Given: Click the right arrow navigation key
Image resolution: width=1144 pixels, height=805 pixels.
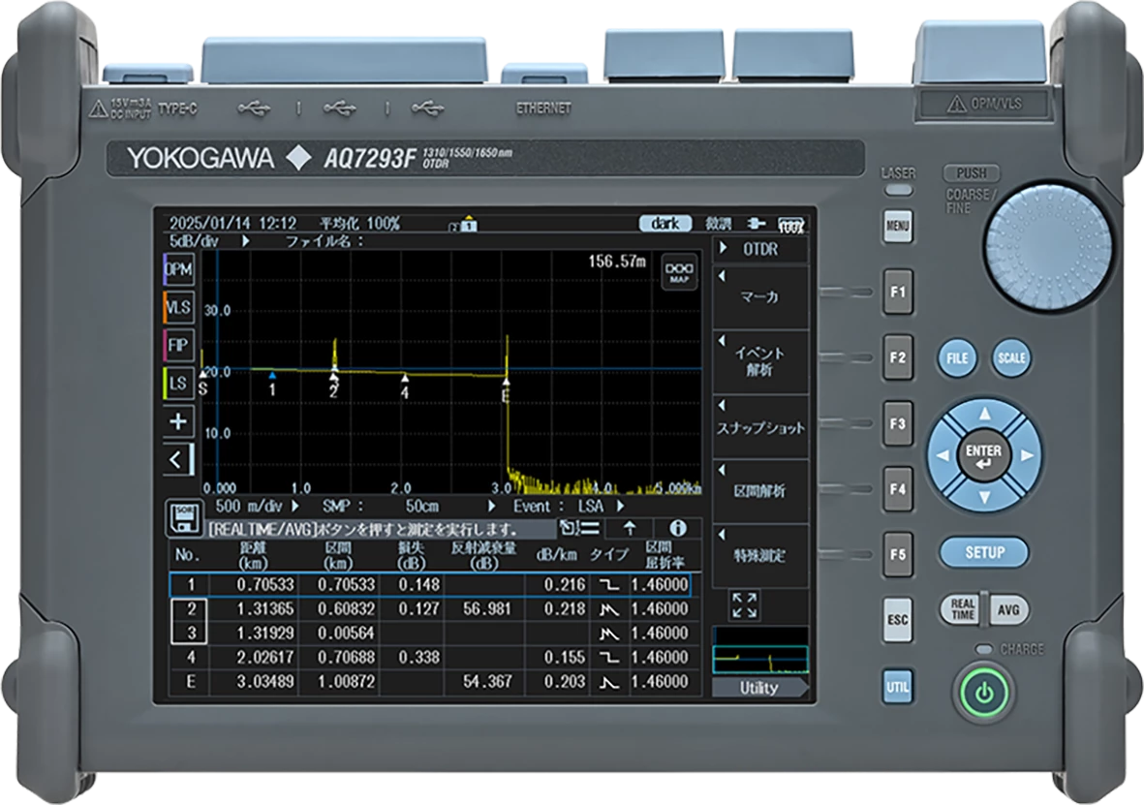Looking at the screenshot, I should pyautogui.click(x=1027, y=455).
